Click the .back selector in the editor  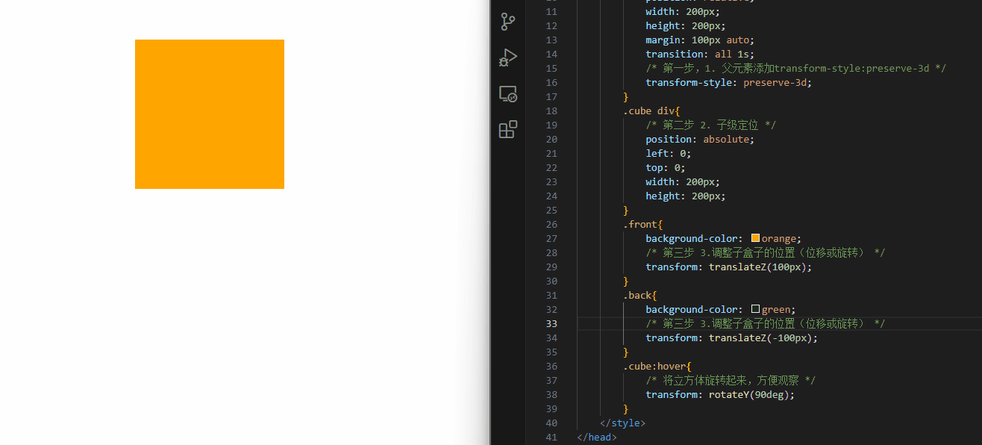(x=638, y=295)
